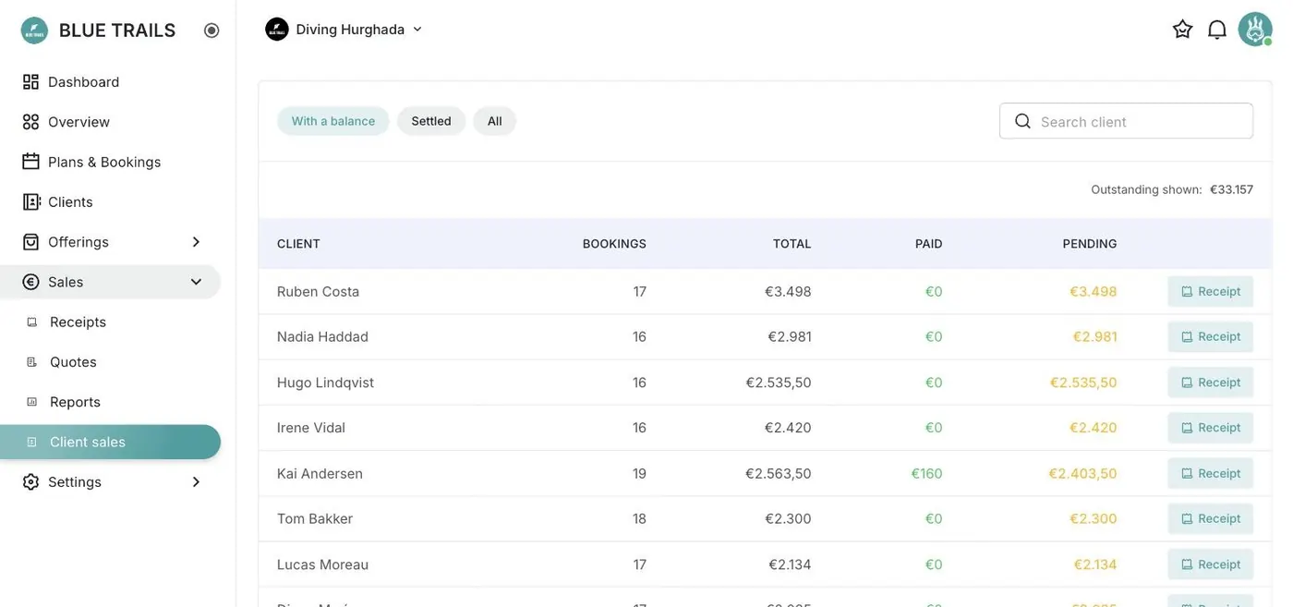The height and width of the screenshot is (607, 1293).
Task: Open the Diving Hurghada workspace dropdown
Action: pos(344,30)
